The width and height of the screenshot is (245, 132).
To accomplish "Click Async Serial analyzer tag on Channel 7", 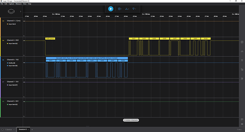I will 12,85.
